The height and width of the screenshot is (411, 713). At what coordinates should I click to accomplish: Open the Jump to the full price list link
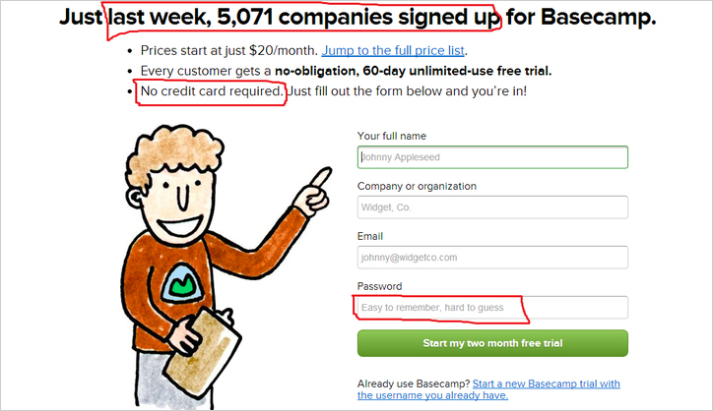tap(393, 50)
